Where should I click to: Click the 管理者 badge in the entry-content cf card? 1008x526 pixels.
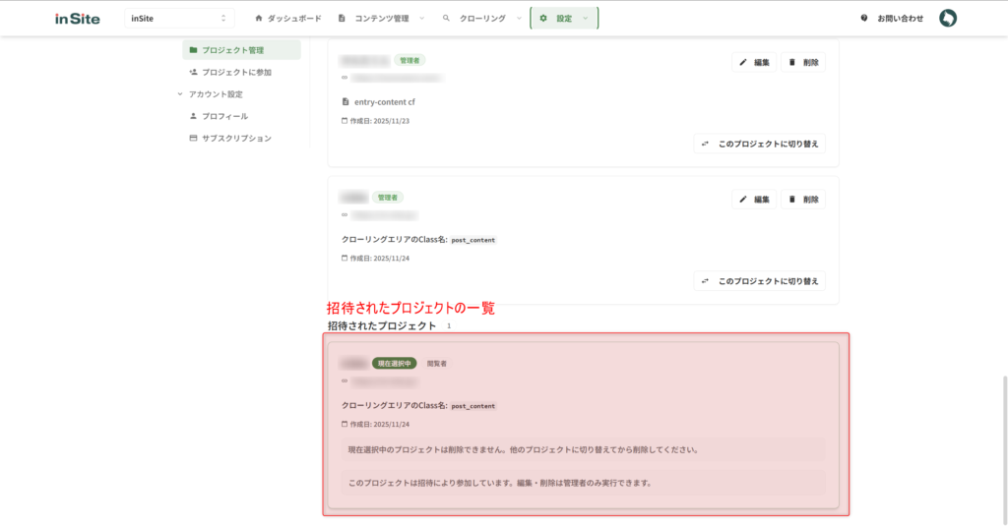(x=409, y=60)
